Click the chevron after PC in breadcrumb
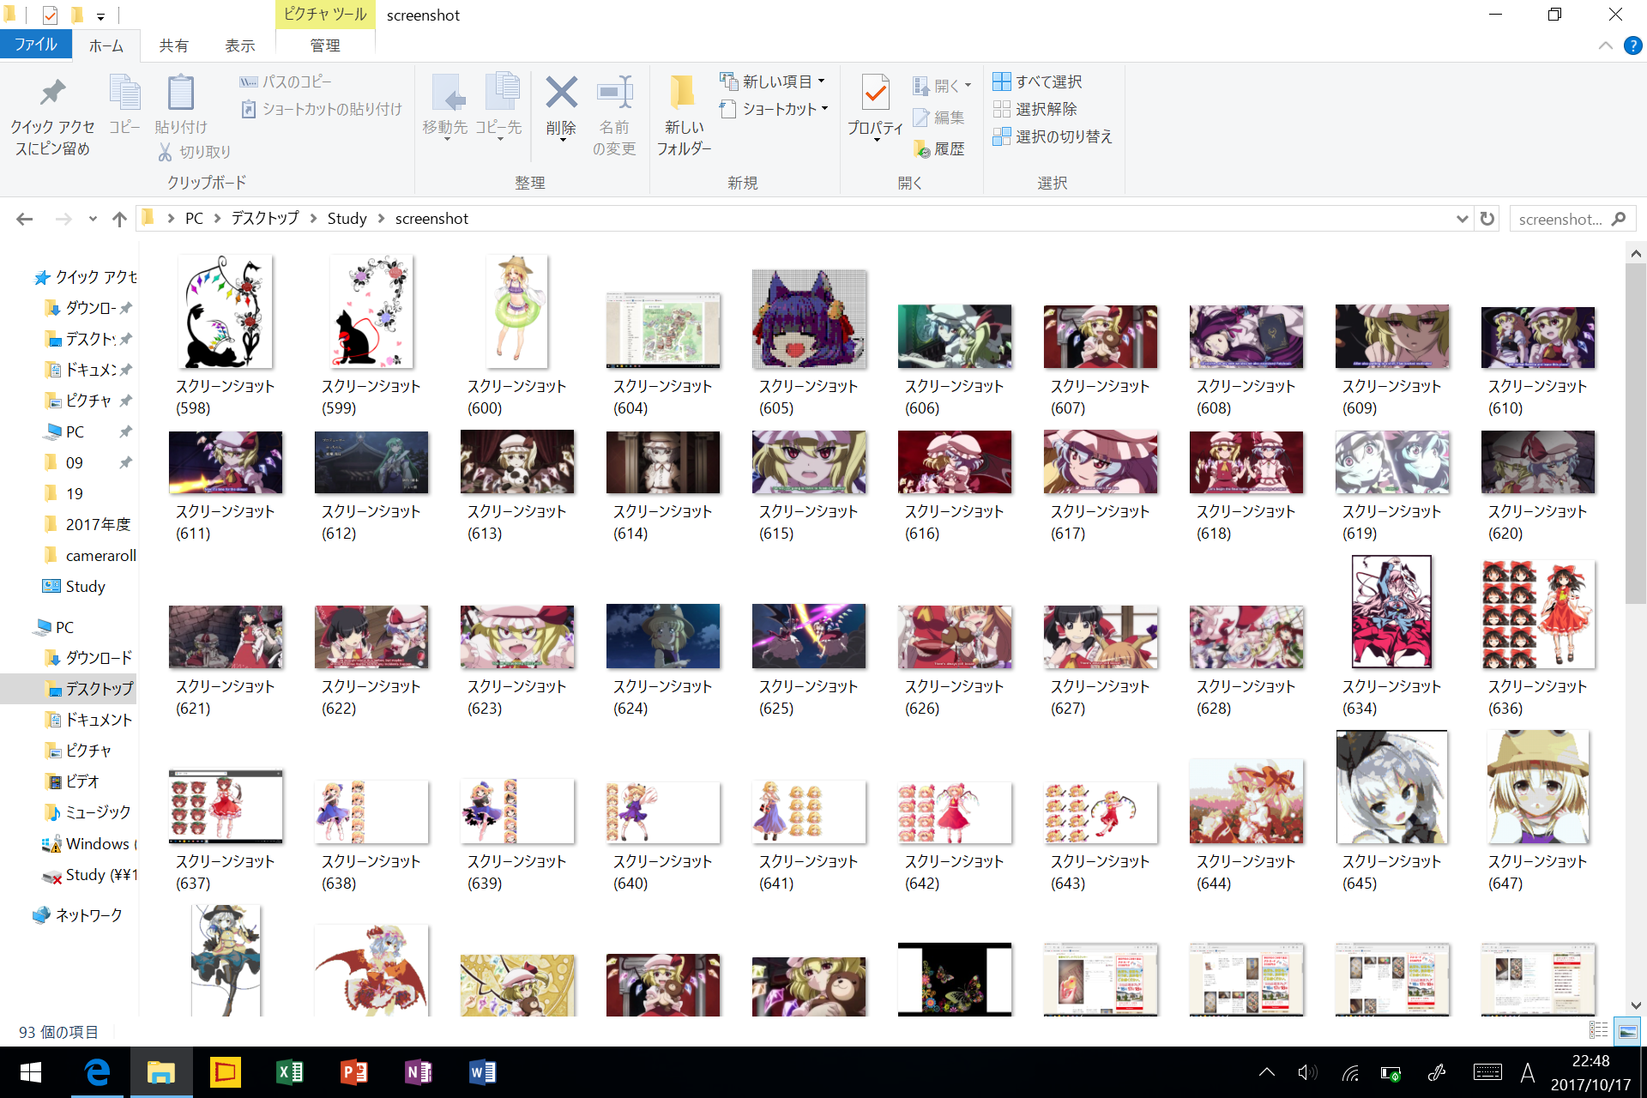 217,219
